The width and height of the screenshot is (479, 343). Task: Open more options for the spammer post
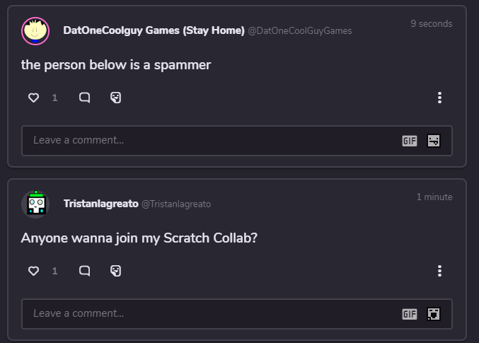(439, 98)
